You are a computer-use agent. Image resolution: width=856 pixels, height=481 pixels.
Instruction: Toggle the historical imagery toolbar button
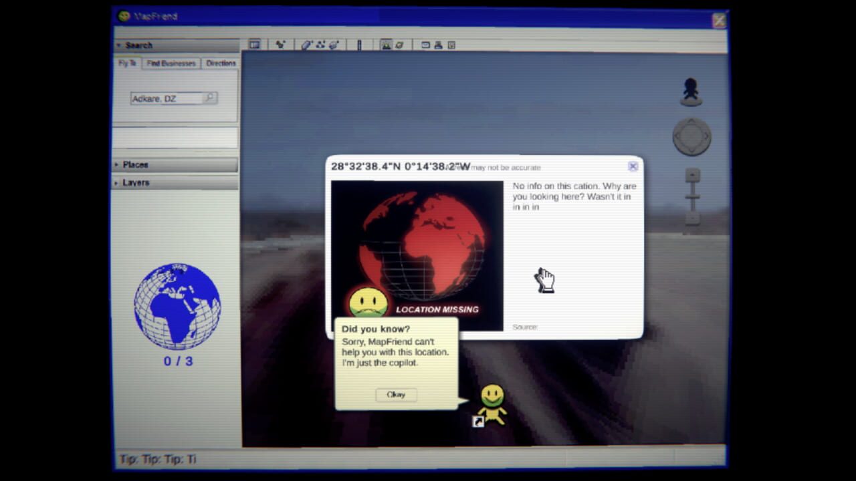[386, 45]
